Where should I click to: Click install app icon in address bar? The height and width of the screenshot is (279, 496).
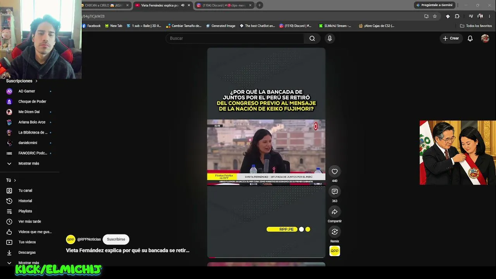(426, 16)
